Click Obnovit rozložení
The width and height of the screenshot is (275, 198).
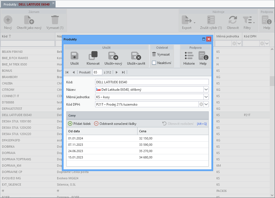[178, 124]
